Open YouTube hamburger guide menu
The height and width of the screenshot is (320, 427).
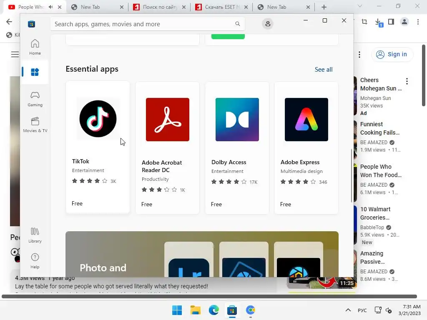(15, 55)
